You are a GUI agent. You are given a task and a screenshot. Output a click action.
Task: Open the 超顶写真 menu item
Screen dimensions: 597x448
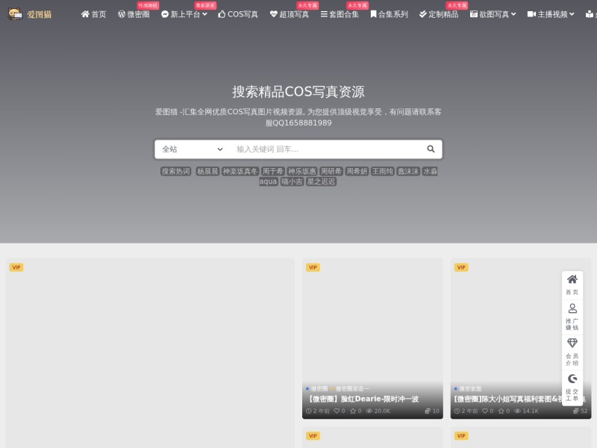(290, 14)
